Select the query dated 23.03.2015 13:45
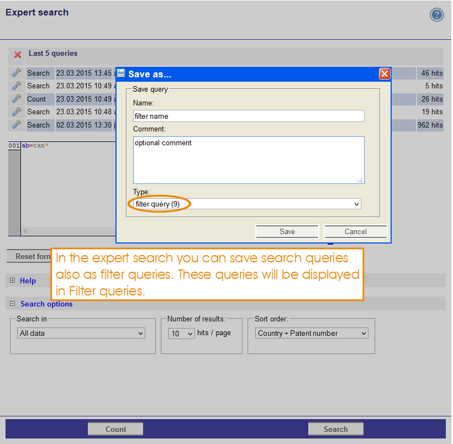This screenshot has height=444, width=453. 84,73
